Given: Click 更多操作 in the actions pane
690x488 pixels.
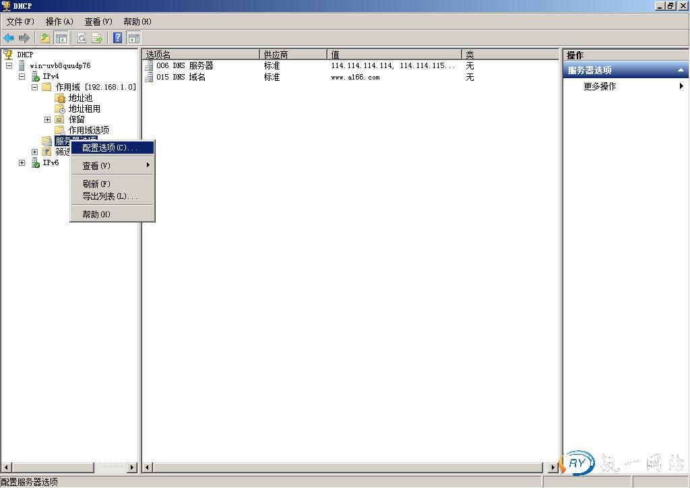Looking at the screenshot, I should click(600, 86).
